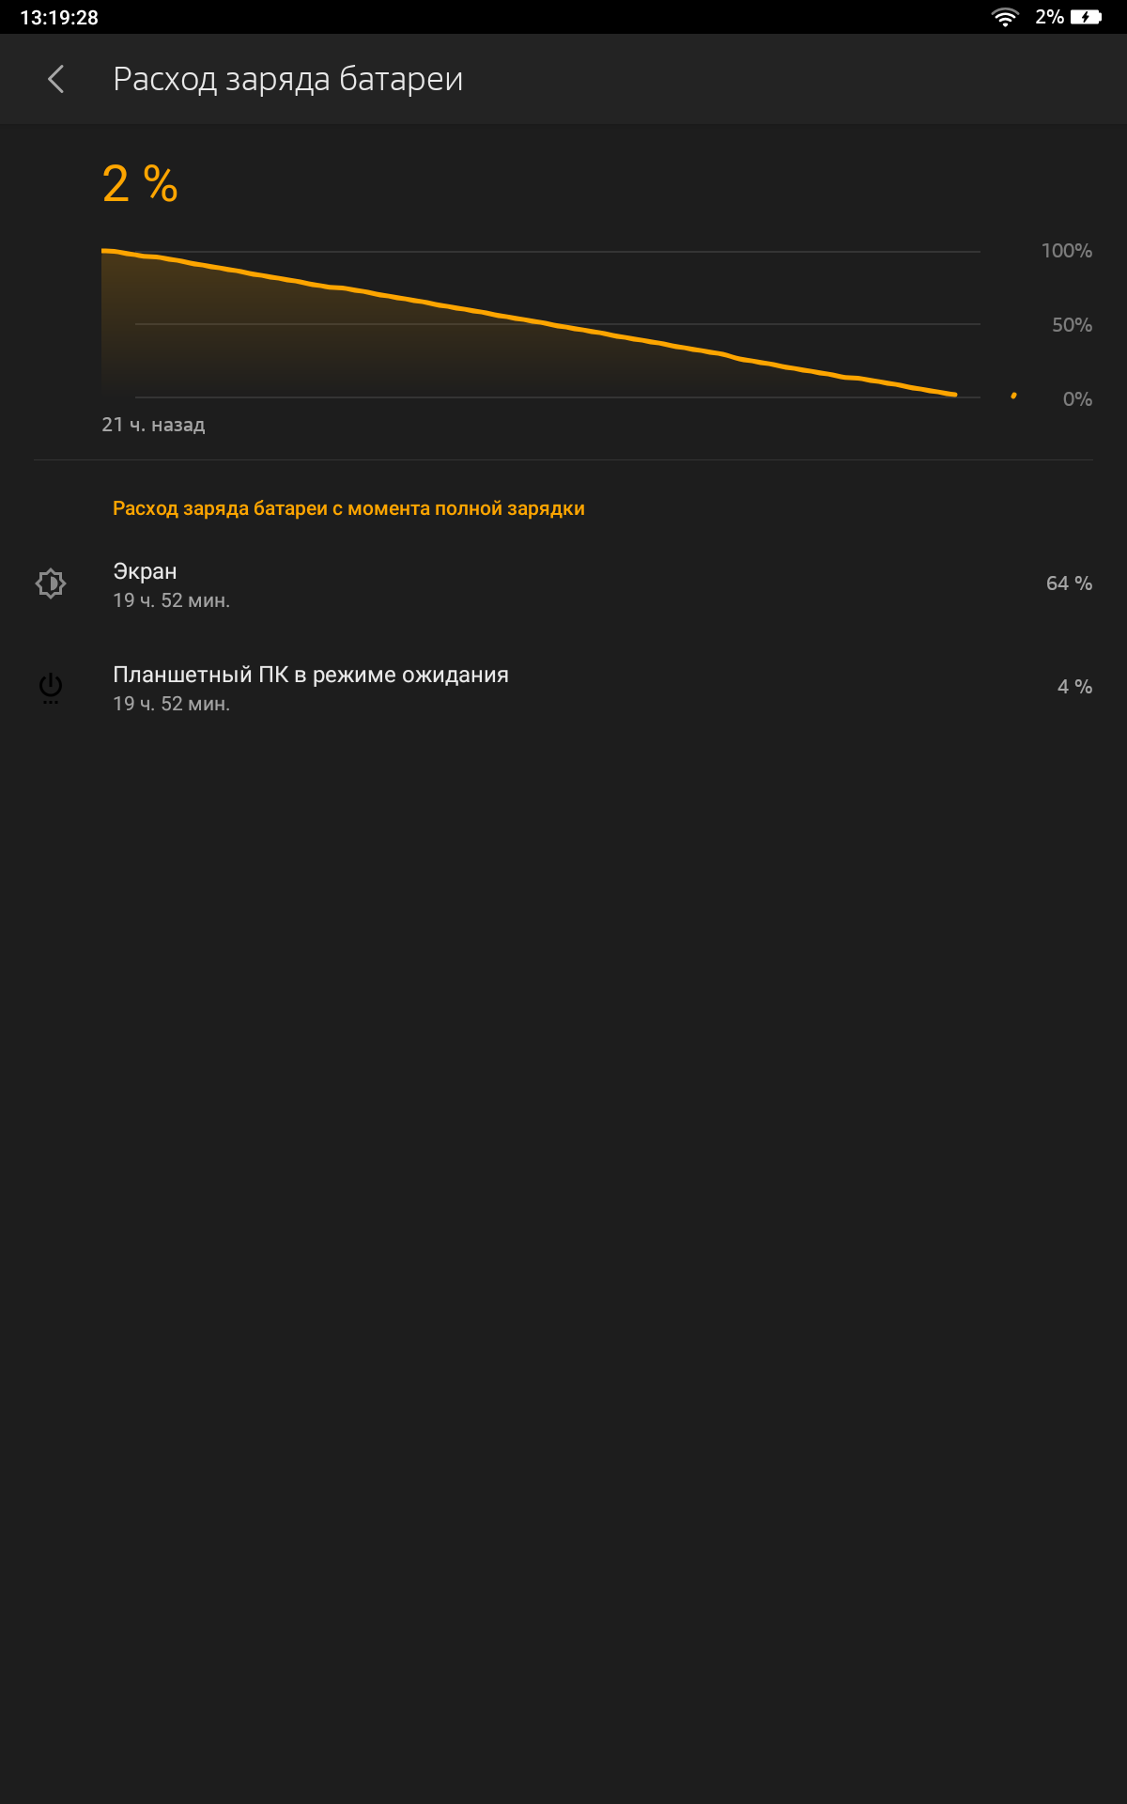1127x1804 pixels.
Task: Tap the 13:19:28 clock in status bar
Action: tap(59, 17)
